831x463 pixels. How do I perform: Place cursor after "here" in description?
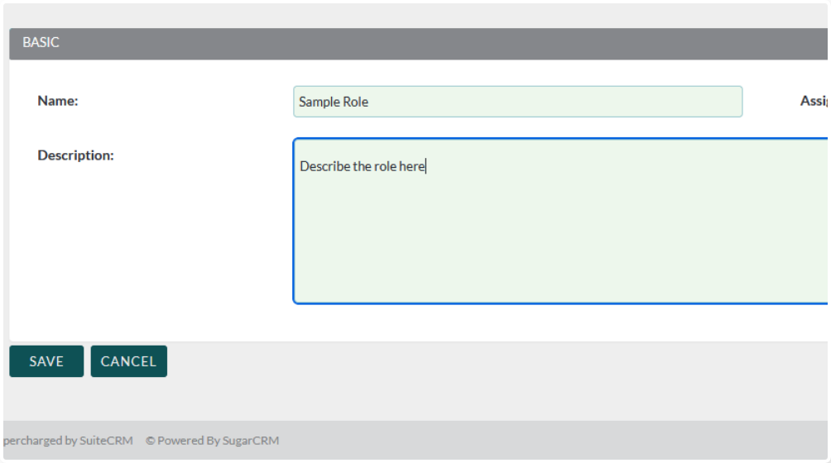(x=425, y=166)
